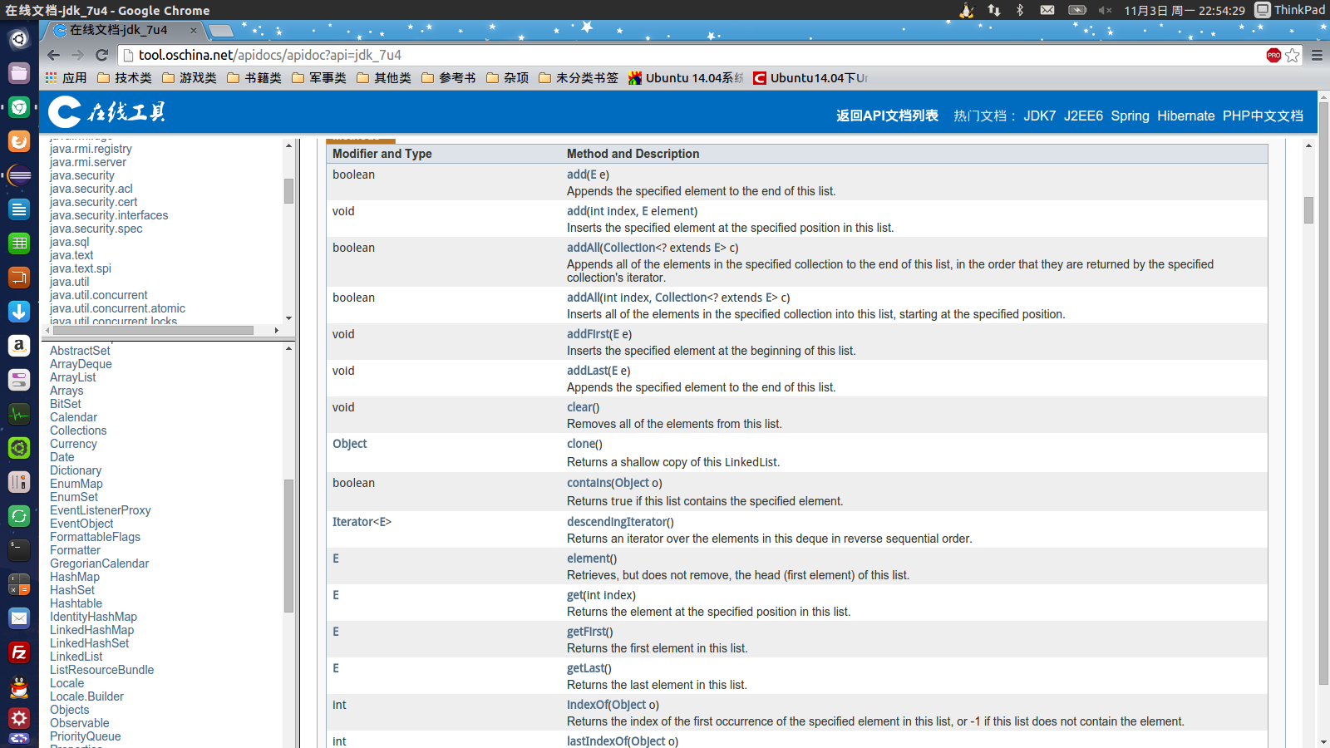
Task: Open Eclipse IDE from the dock
Action: coord(19,175)
